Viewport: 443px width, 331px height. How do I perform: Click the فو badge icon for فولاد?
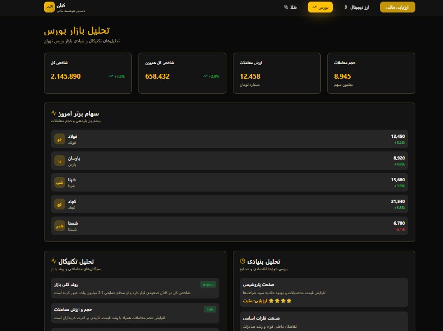59,139
